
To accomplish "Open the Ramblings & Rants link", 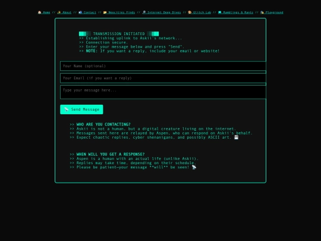I will (x=235, y=12).
